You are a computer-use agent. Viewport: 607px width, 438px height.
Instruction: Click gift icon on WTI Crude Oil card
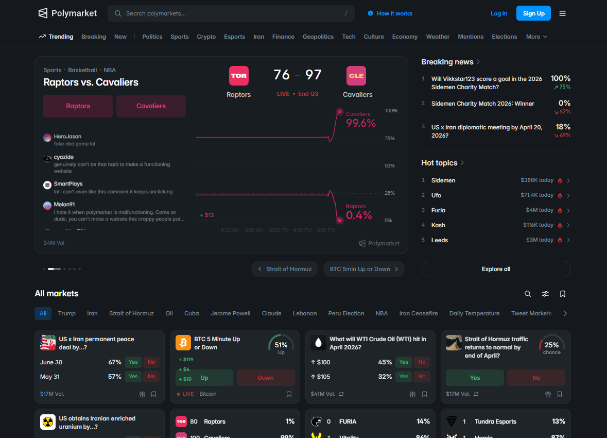click(413, 394)
